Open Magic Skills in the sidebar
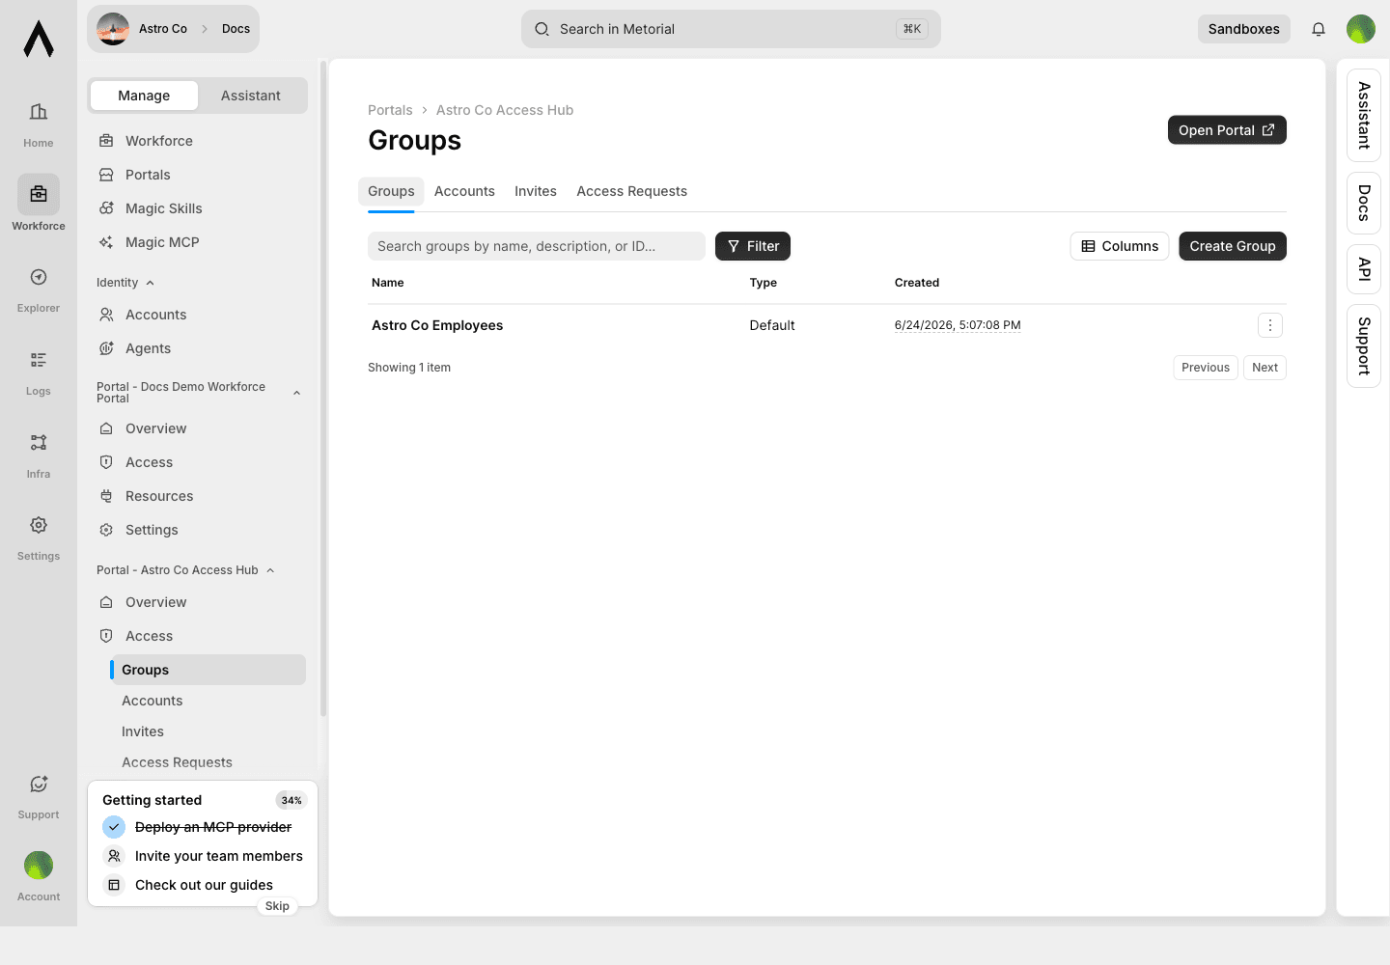 point(198,208)
